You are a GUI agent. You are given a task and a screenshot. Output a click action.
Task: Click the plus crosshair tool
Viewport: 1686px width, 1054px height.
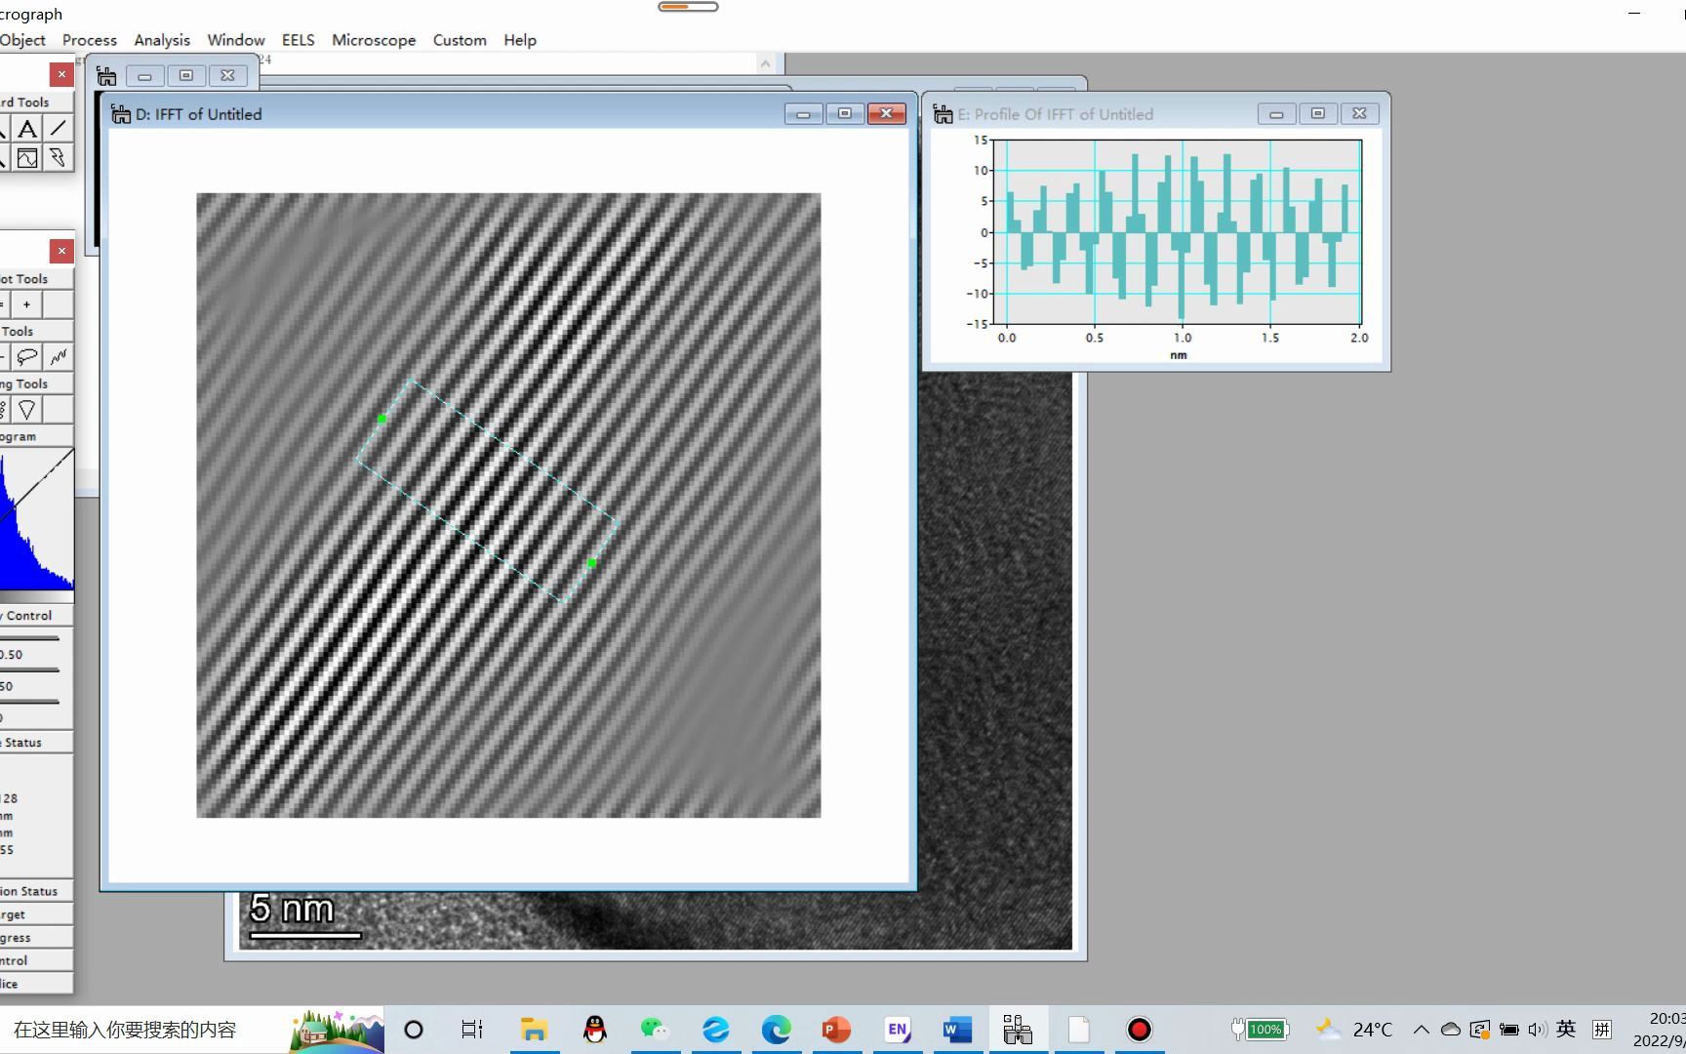pyautogui.click(x=27, y=304)
